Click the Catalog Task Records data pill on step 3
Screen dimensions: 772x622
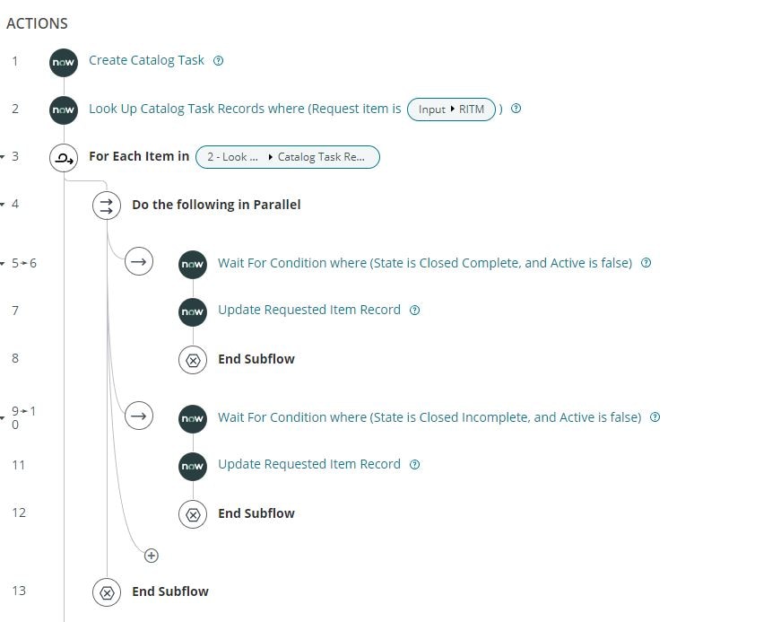pyautogui.click(x=324, y=156)
